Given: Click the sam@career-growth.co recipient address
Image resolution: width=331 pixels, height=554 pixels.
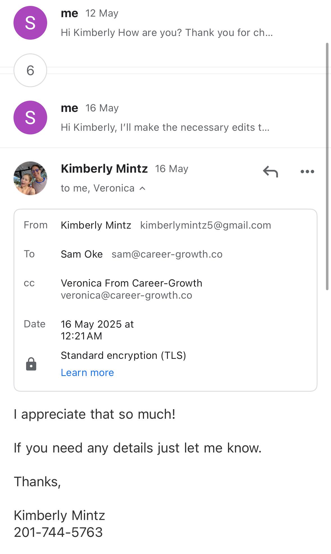Looking at the screenshot, I should tap(167, 254).
